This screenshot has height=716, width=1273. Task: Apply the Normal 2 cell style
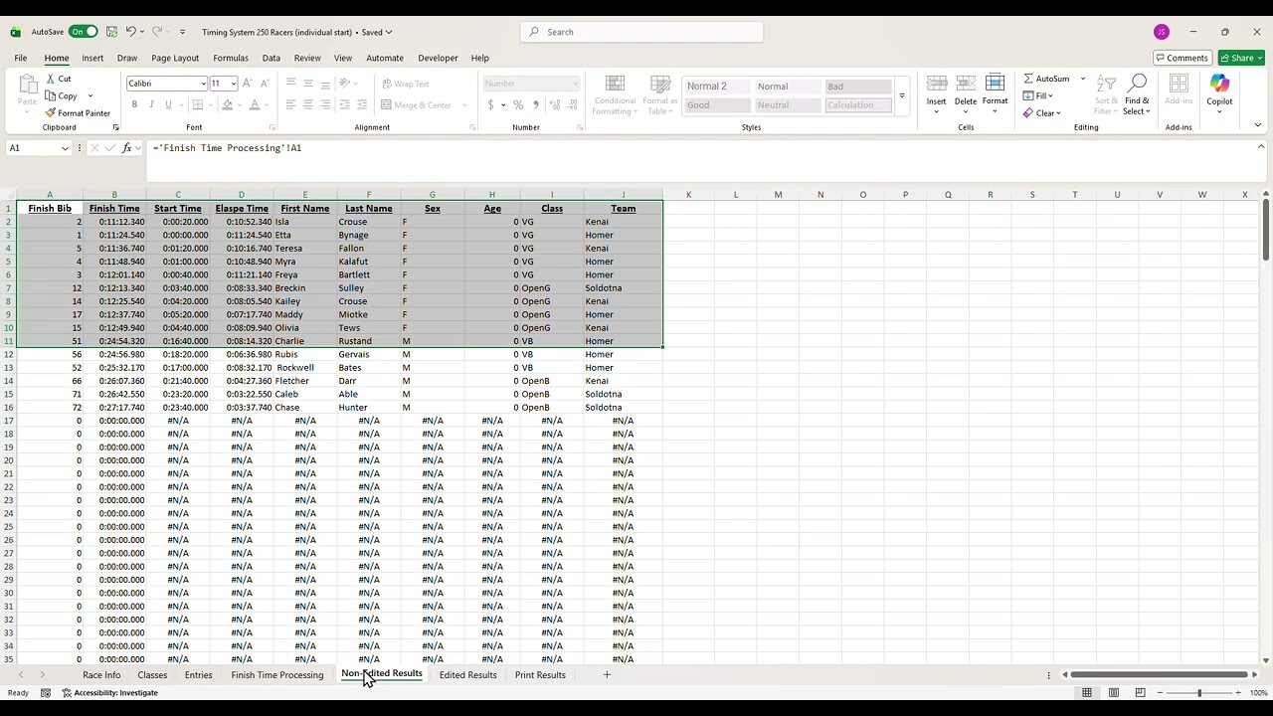(x=717, y=87)
